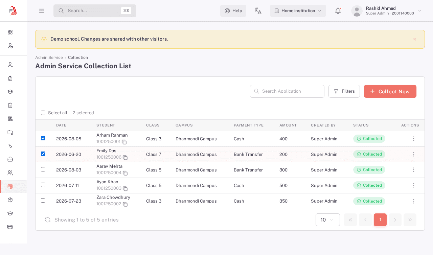Open the backpack icon in sidebar
Screen dimensions: 433x255
(10, 78)
